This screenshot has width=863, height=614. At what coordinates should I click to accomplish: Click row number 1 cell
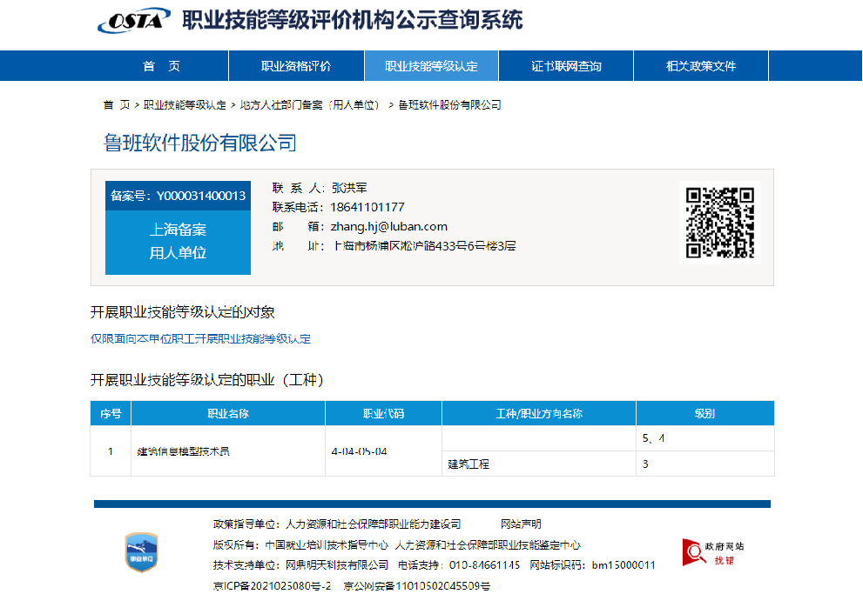click(111, 451)
